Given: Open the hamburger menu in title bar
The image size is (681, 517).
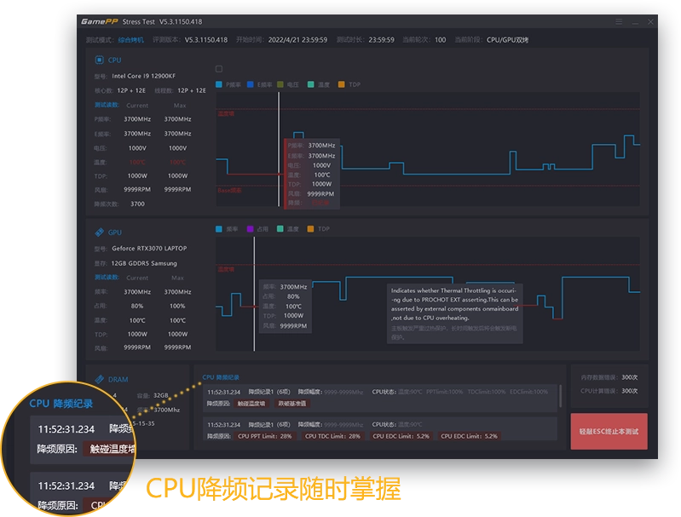Looking at the screenshot, I should pyautogui.click(x=619, y=21).
